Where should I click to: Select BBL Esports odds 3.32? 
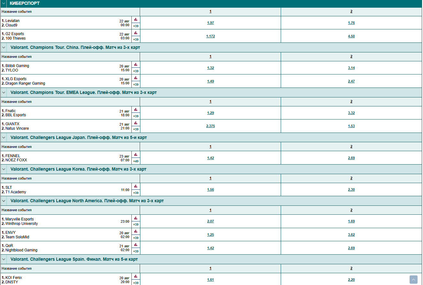coord(351,113)
